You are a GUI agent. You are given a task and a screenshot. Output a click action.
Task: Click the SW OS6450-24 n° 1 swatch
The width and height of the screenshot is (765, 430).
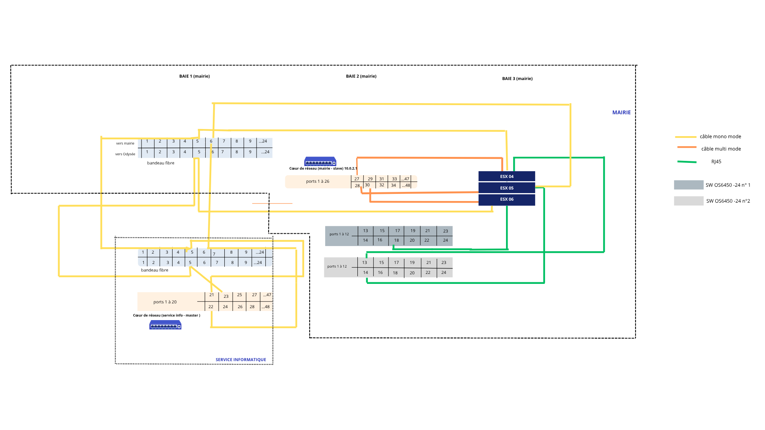coord(688,185)
